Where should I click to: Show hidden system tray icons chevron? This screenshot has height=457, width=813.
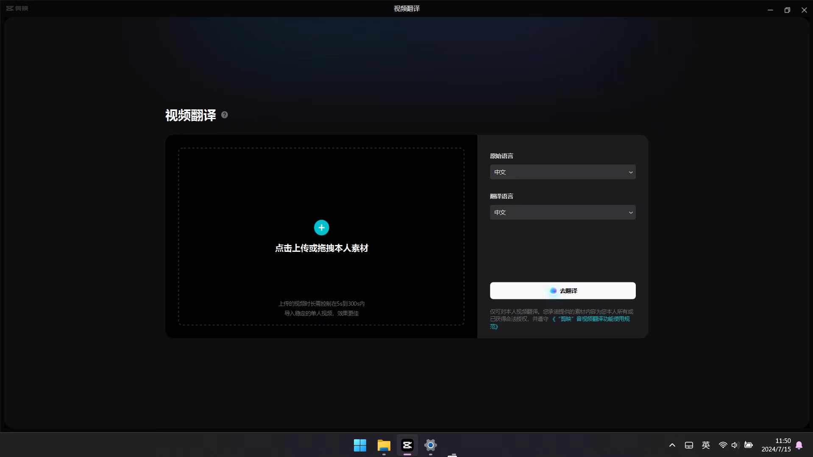672,445
